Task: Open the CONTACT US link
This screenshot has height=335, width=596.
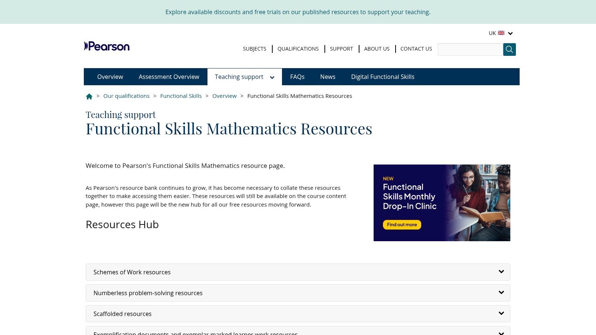Action: point(416,49)
